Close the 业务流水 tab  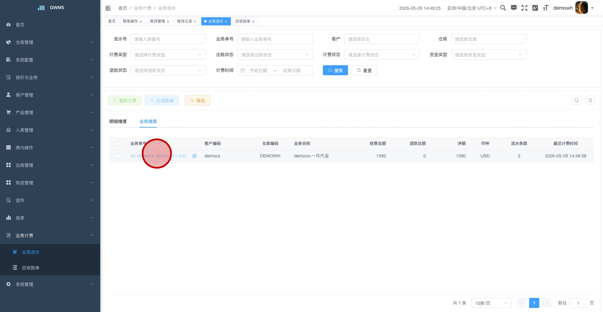(226, 22)
